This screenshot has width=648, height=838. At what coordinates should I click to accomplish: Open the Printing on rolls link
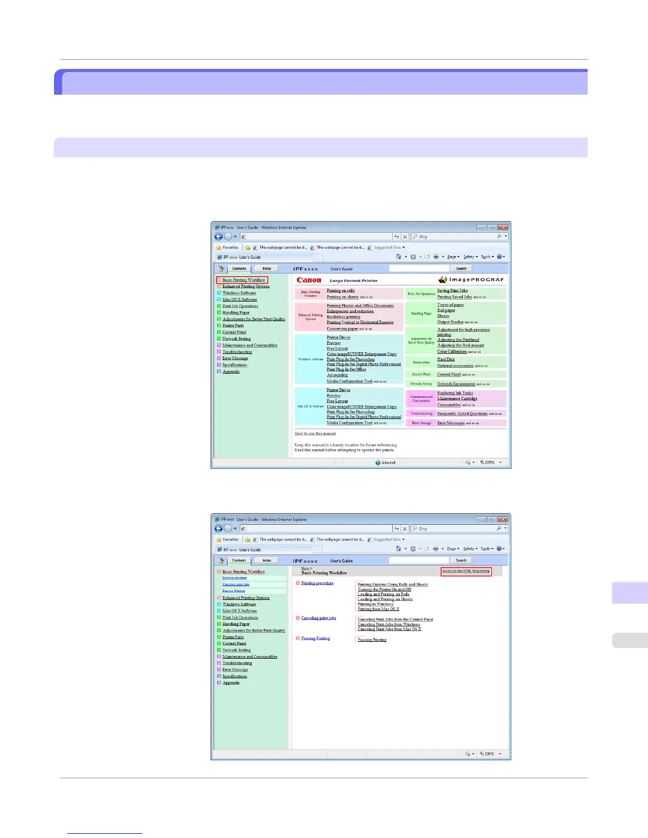pos(340,290)
